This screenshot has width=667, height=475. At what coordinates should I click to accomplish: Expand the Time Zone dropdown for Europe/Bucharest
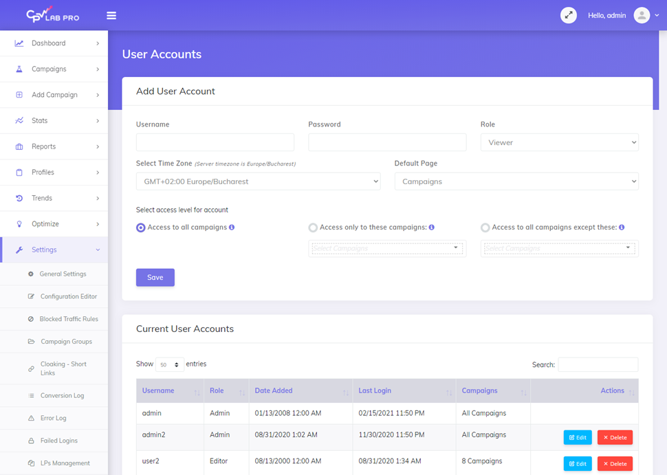258,181
